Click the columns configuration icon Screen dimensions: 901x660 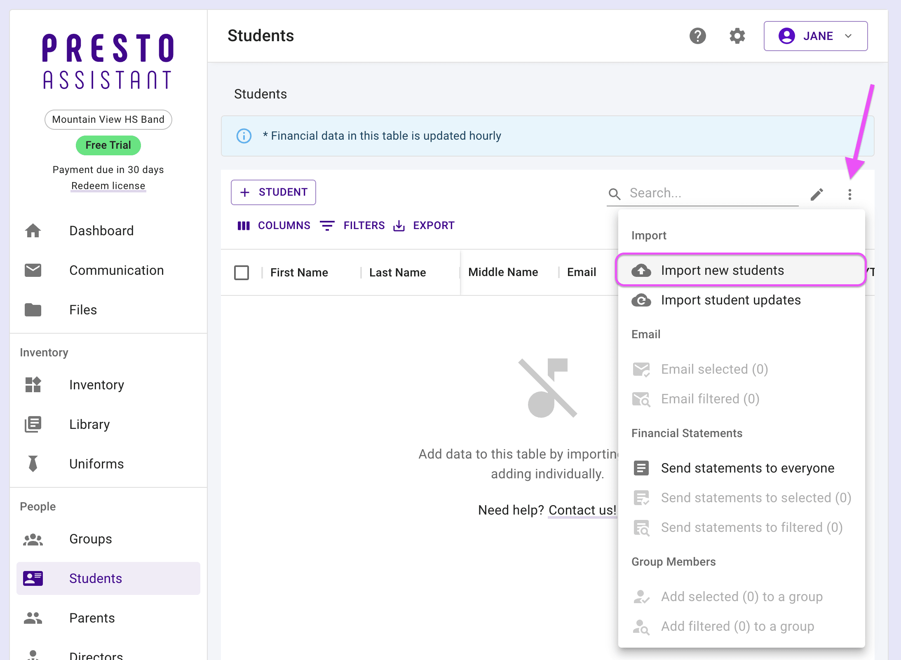[x=244, y=226]
